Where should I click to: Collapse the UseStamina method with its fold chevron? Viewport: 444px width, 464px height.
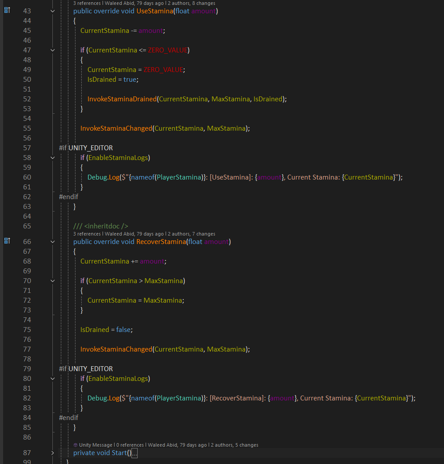pos(53,11)
